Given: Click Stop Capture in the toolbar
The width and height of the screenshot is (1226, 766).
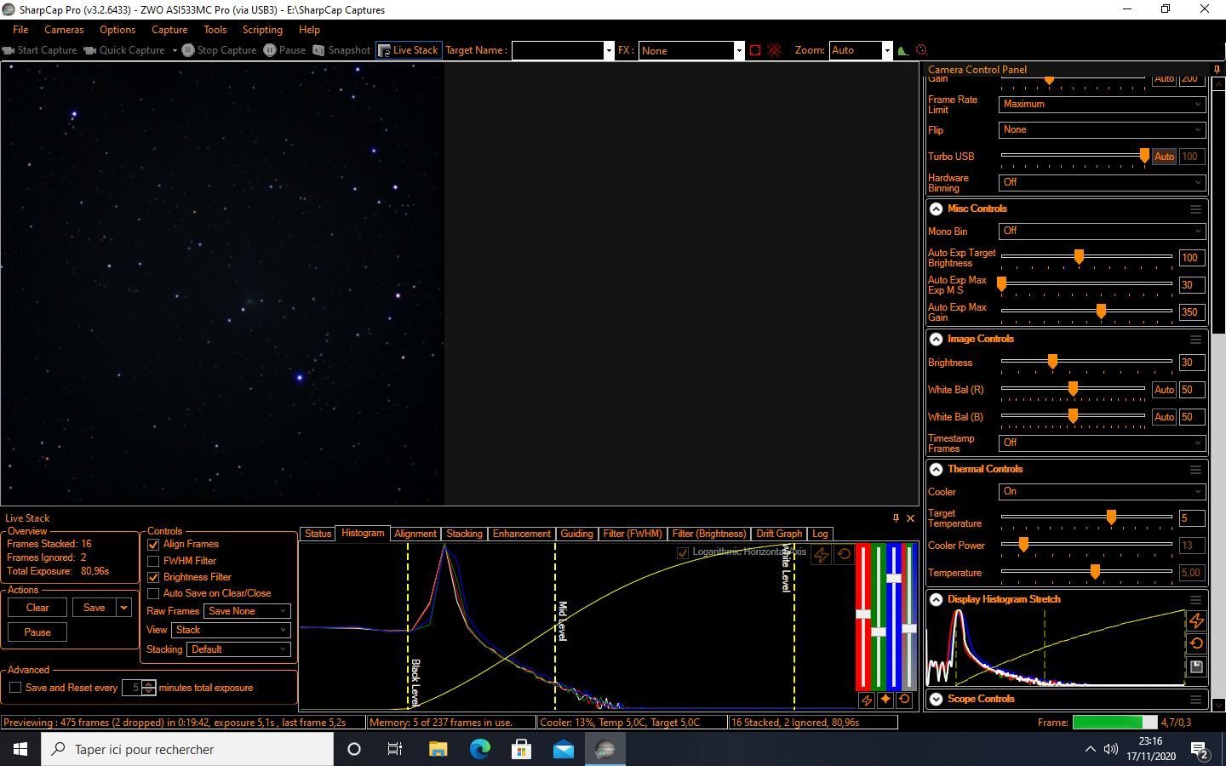Looking at the screenshot, I should 219,50.
